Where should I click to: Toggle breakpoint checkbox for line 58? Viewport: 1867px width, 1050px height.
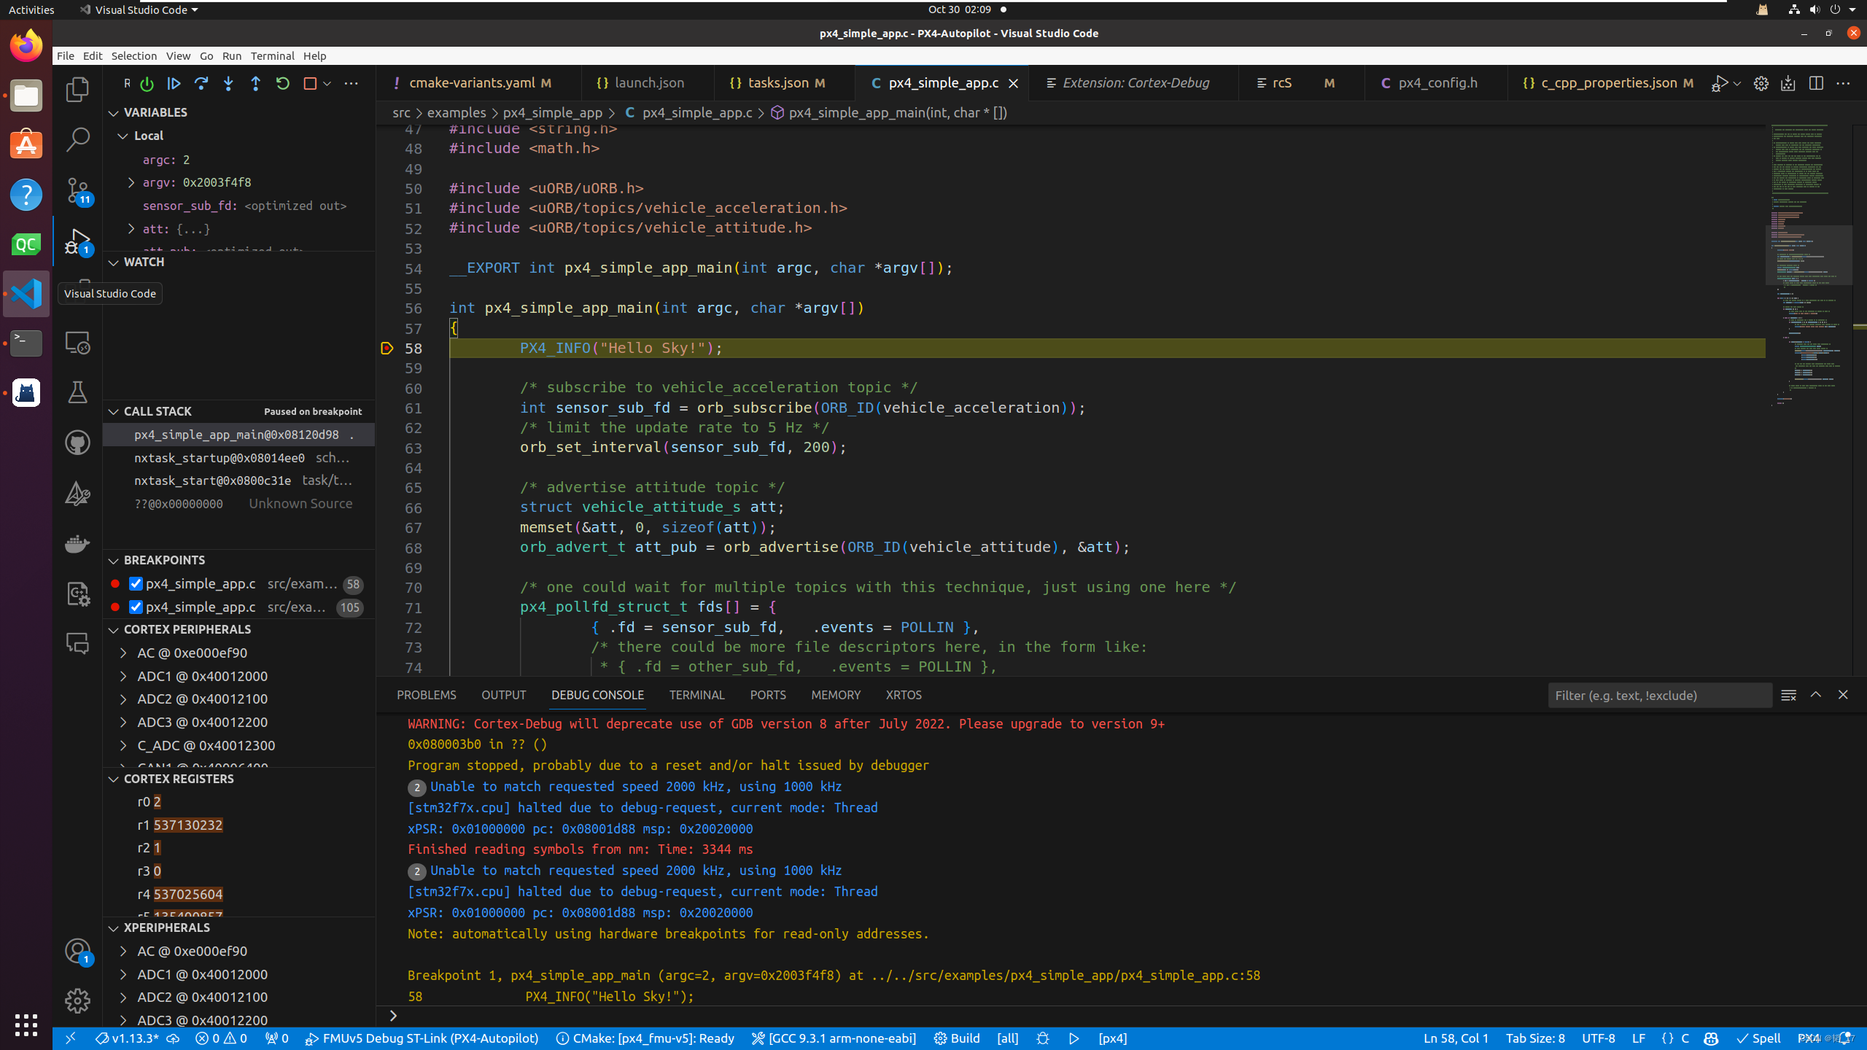point(136,583)
